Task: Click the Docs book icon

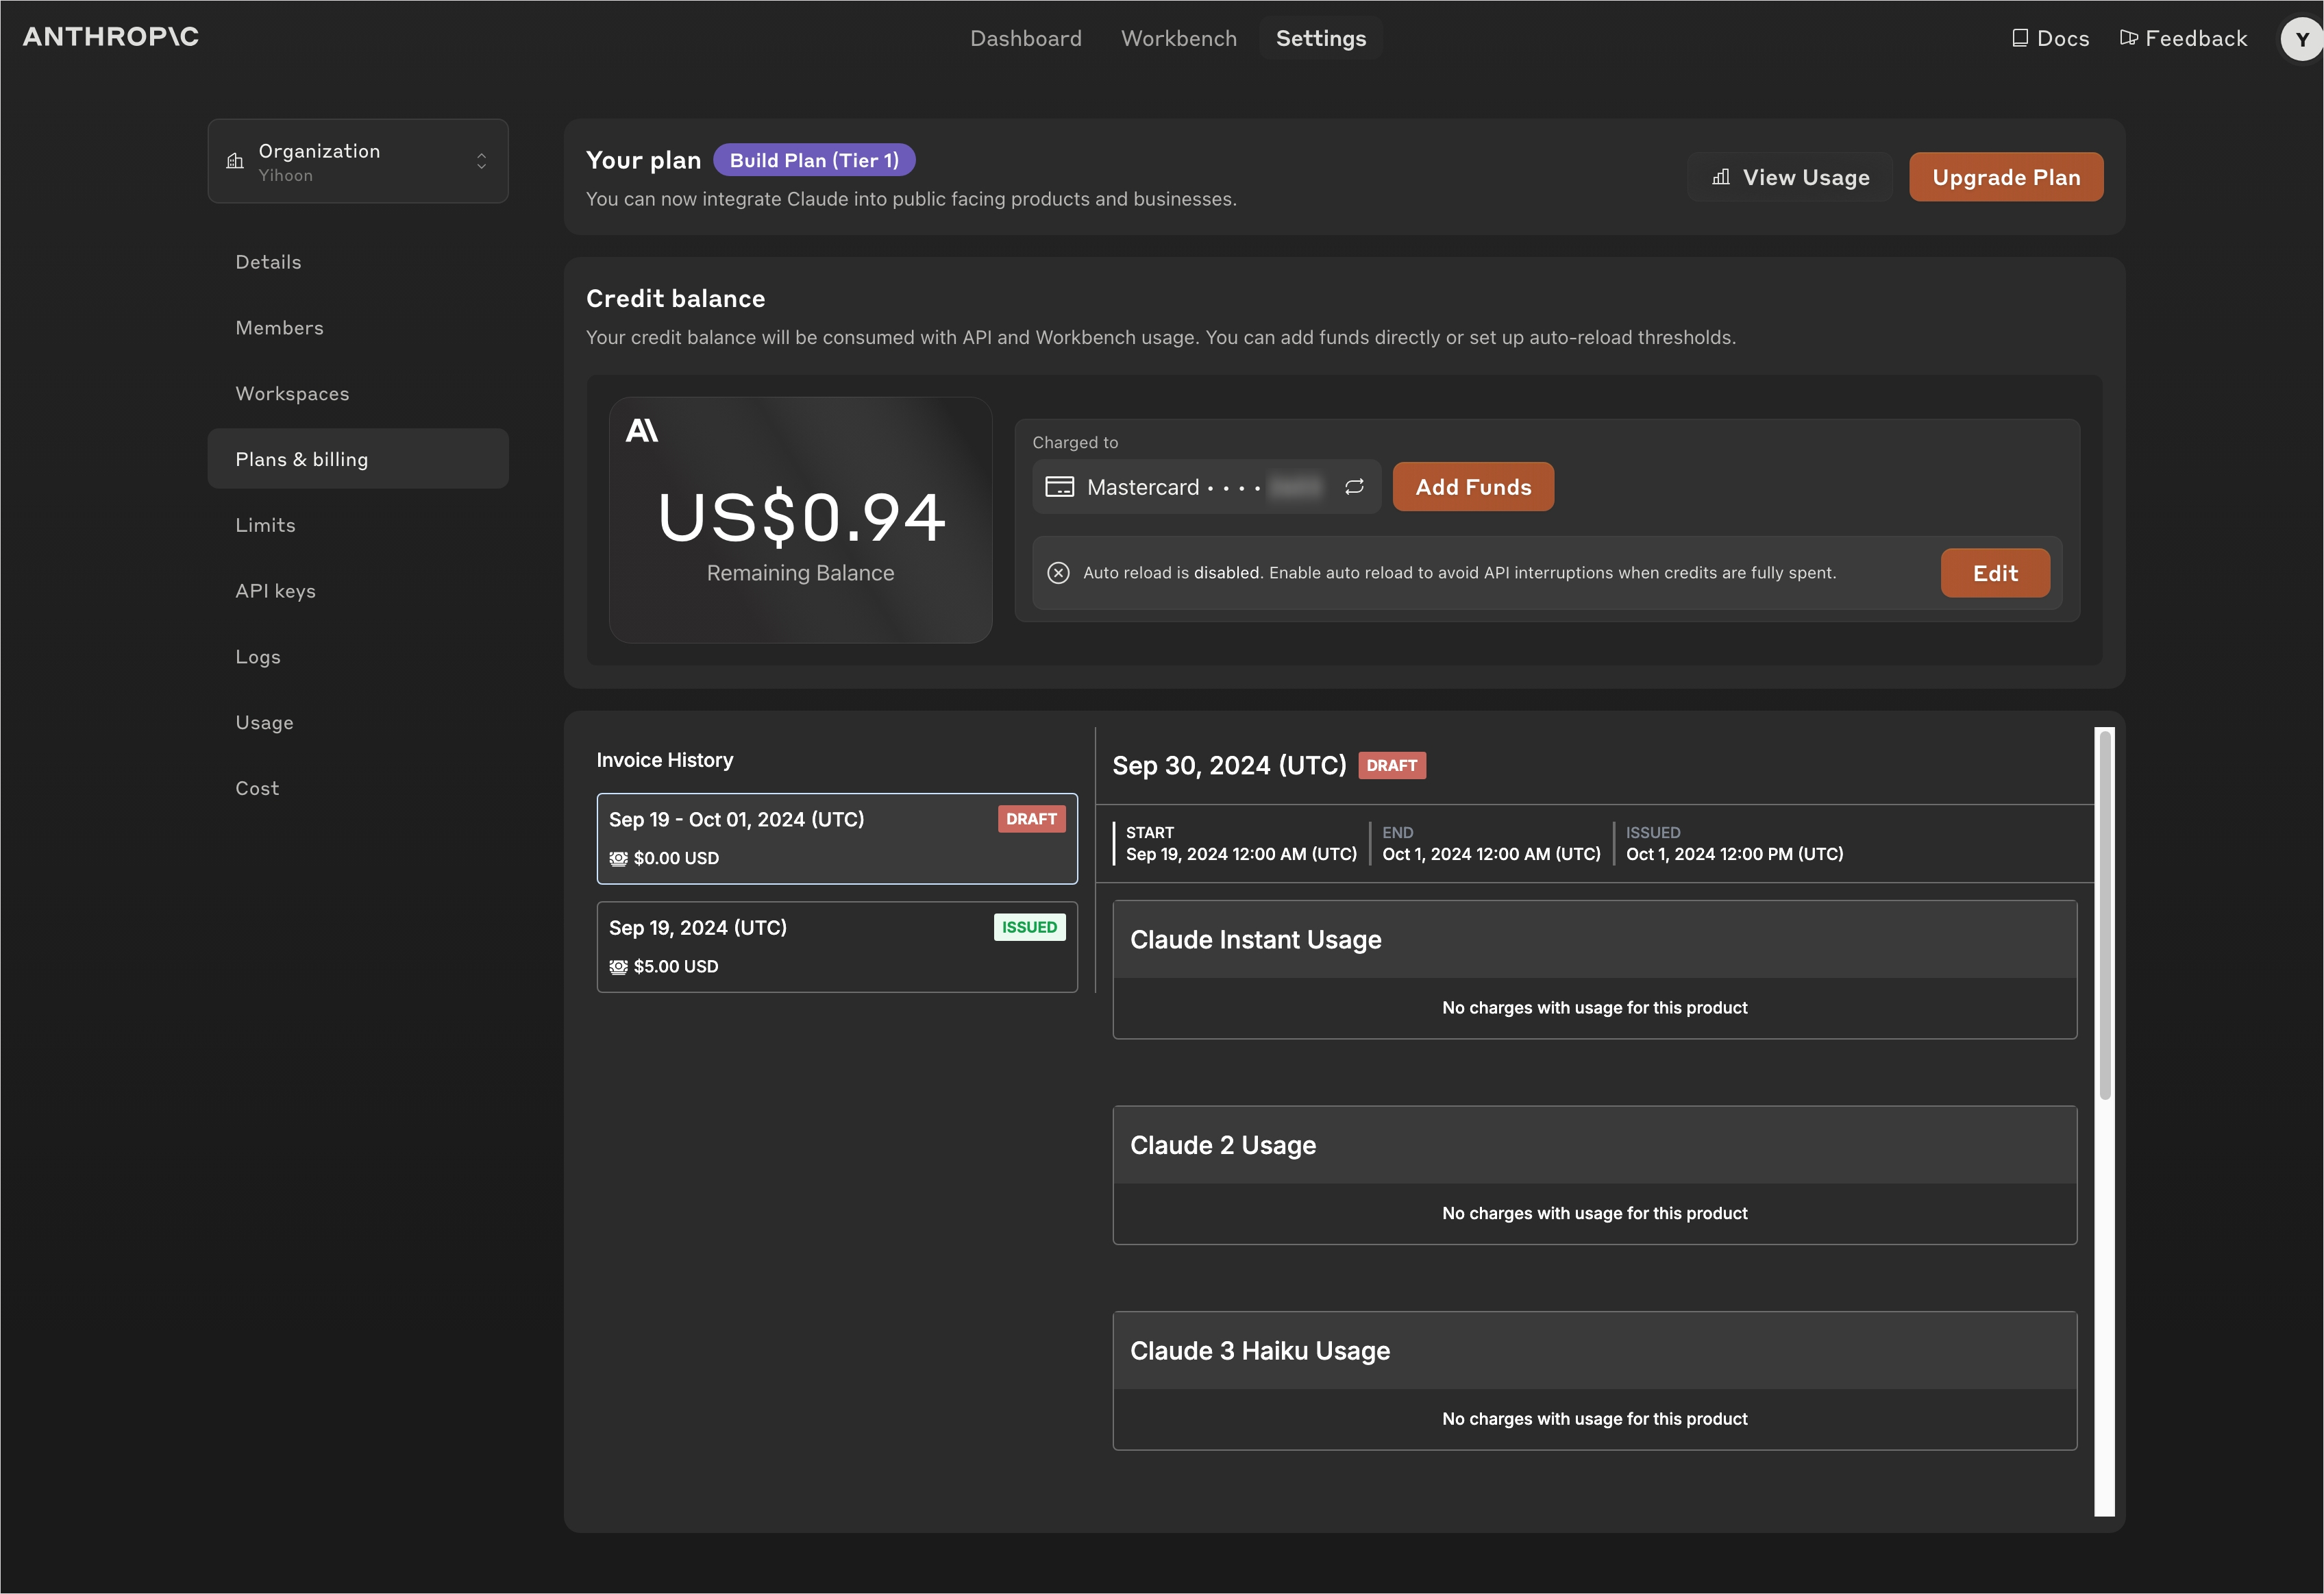Action: [2020, 38]
